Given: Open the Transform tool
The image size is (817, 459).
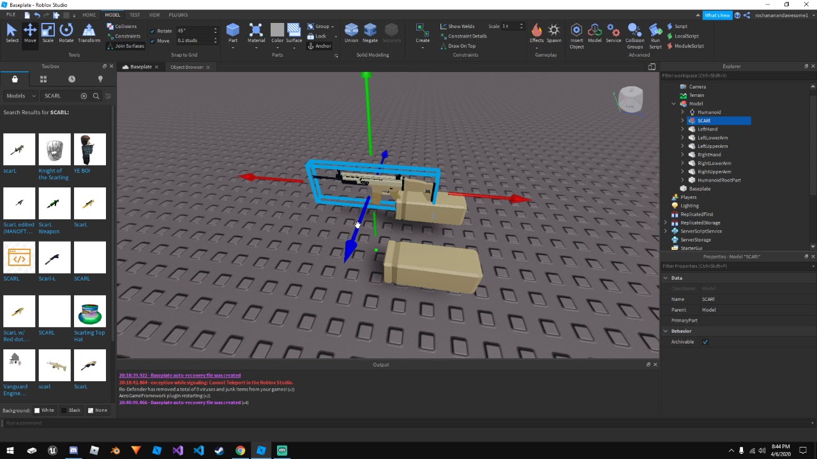Looking at the screenshot, I should click(x=89, y=33).
